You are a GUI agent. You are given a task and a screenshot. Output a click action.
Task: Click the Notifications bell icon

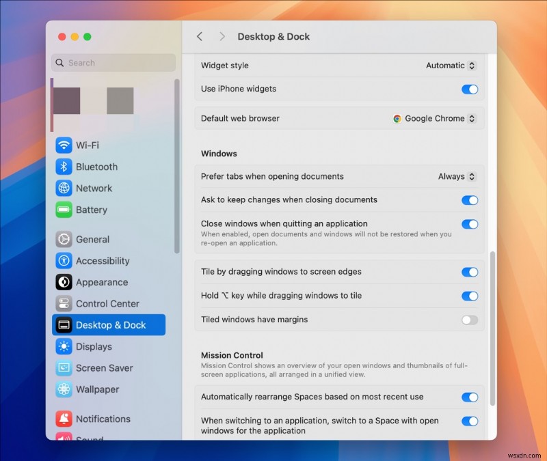64,419
